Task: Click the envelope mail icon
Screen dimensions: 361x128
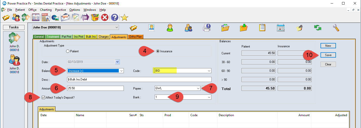Action: [65, 17]
